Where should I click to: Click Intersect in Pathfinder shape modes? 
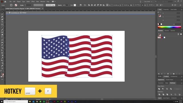167,89
